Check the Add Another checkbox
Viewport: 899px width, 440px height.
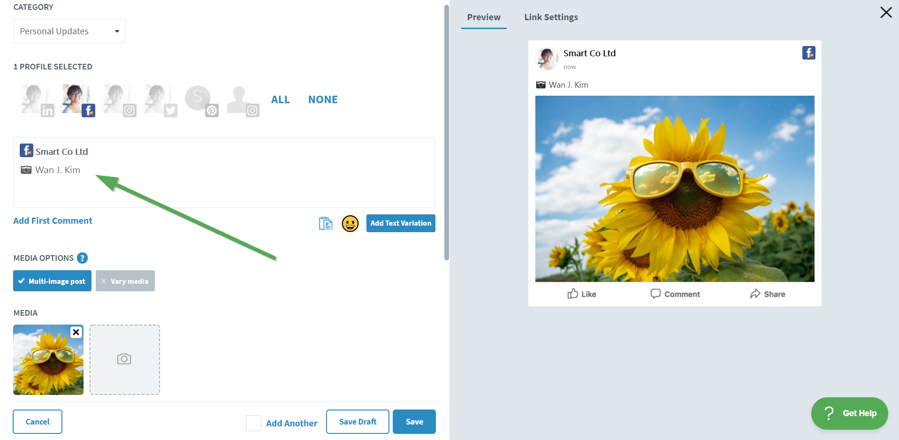point(253,423)
